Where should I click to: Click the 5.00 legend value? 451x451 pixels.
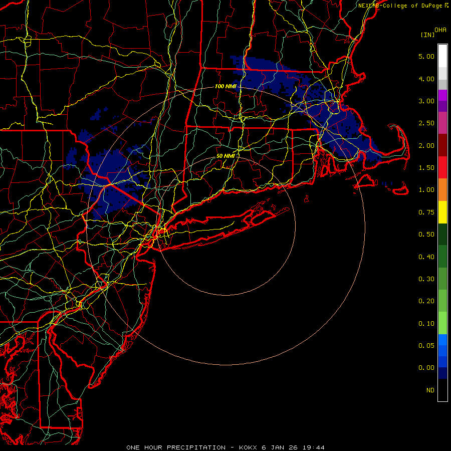pyautogui.click(x=426, y=56)
